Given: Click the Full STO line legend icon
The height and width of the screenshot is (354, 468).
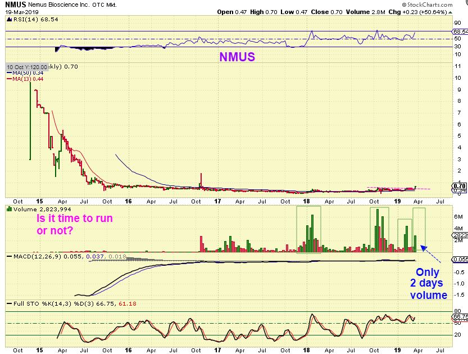Looking at the screenshot, I should pos(9,304).
